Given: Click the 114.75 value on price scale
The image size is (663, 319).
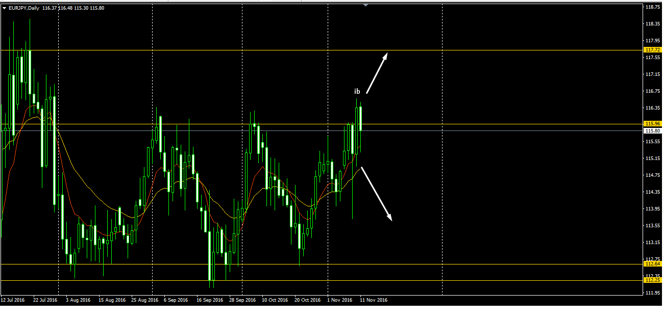Looking at the screenshot, I should [653, 175].
